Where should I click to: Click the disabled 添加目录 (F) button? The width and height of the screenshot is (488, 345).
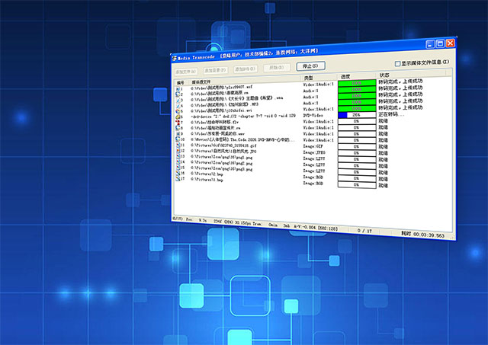pos(215,70)
